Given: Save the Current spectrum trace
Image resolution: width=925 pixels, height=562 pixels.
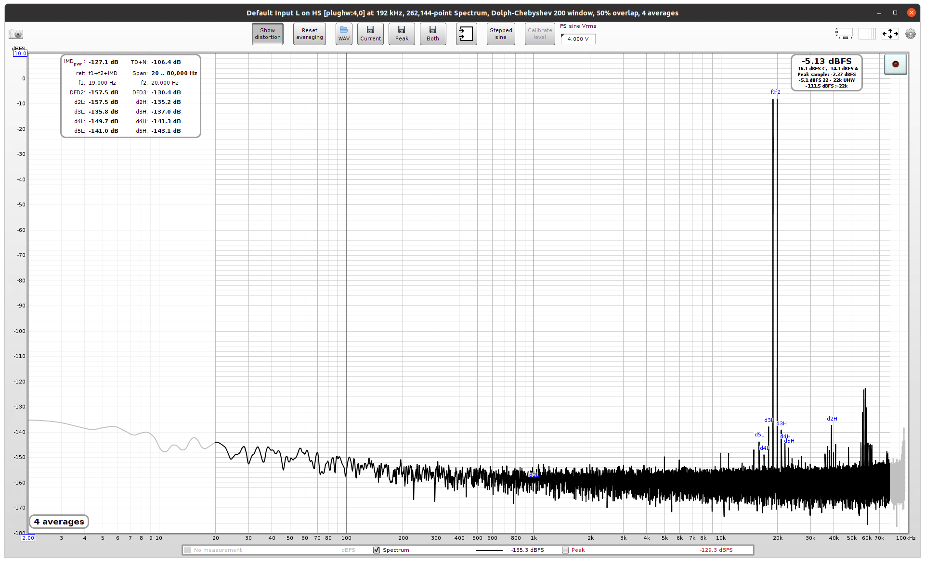Looking at the screenshot, I should tap(370, 34).
